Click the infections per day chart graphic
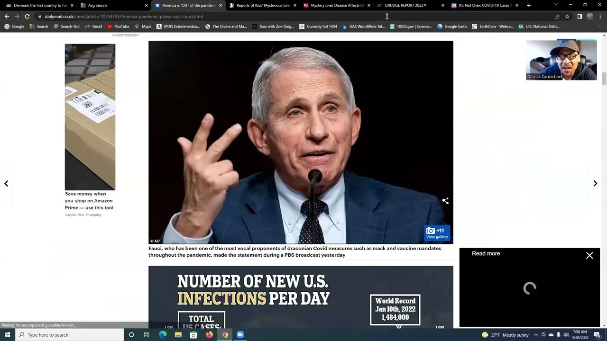 click(x=301, y=296)
